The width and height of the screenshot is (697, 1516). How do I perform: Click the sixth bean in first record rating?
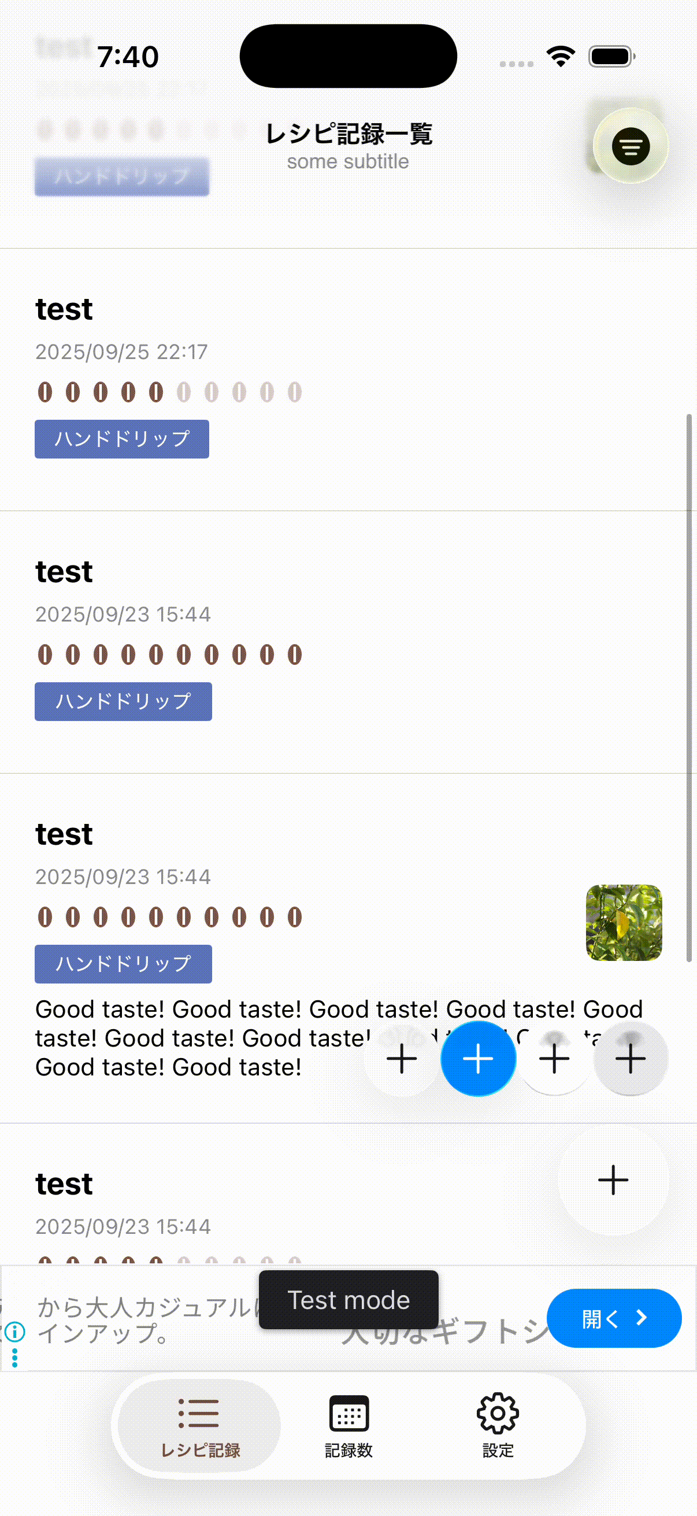[184, 392]
